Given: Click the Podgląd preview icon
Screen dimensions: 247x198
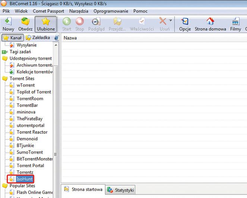Looking at the screenshot, I should [96, 22].
